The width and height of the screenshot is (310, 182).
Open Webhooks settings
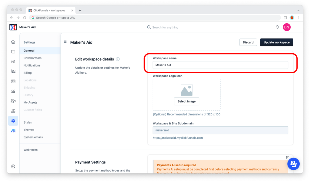click(31, 150)
